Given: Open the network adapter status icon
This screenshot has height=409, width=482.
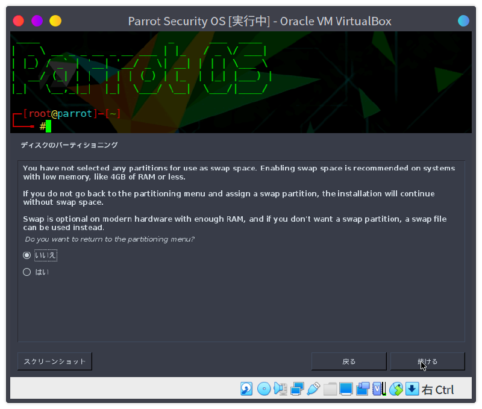Looking at the screenshot, I should pyautogui.click(x=296, y=389).
